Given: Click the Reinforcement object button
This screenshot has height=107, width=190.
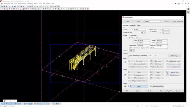Looking at the screenshot, I should 175,75.
